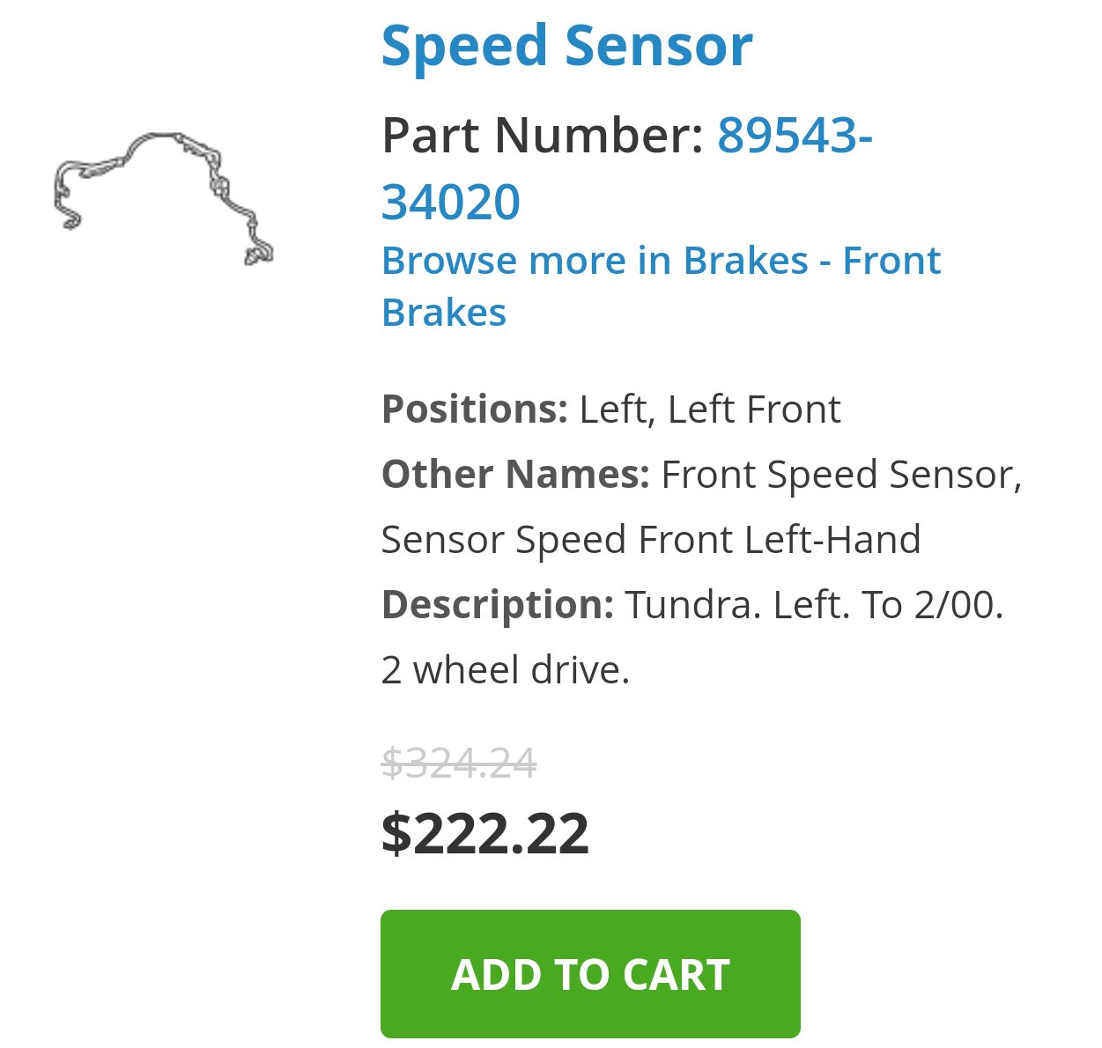Image resolution: width=1102 pixels, height=1048 pixels.
Task: Select the crossed-out $324.24 list price
Action: [x=459, y=763]
